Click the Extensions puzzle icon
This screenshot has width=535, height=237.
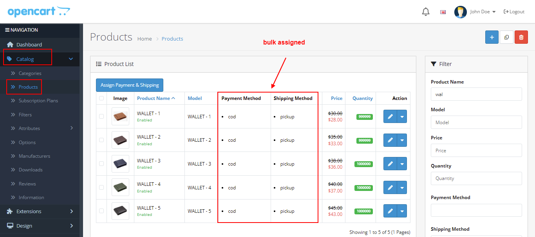click(10, 211)
